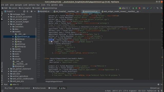Expand the om_account_accountant folder
Image resolution: width=164 pixels, height=92 pixels.
coord(9,17)
